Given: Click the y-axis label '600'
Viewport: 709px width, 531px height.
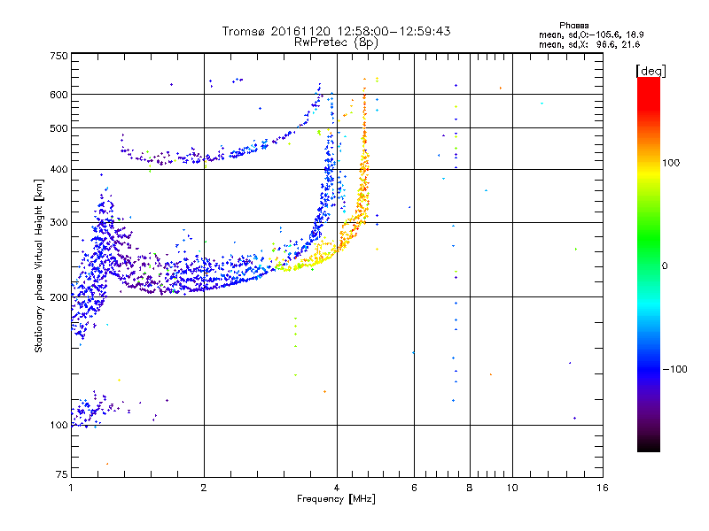Looking at the screenshot, I should click(x=58, y=95).
